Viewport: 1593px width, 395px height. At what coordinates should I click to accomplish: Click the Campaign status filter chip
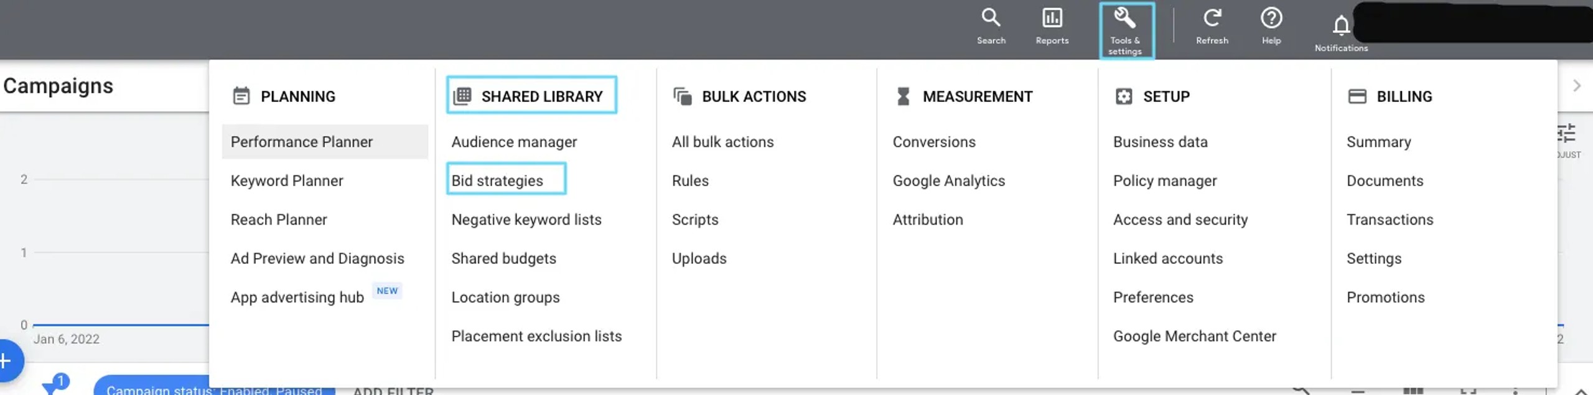[x=214, y=389]
